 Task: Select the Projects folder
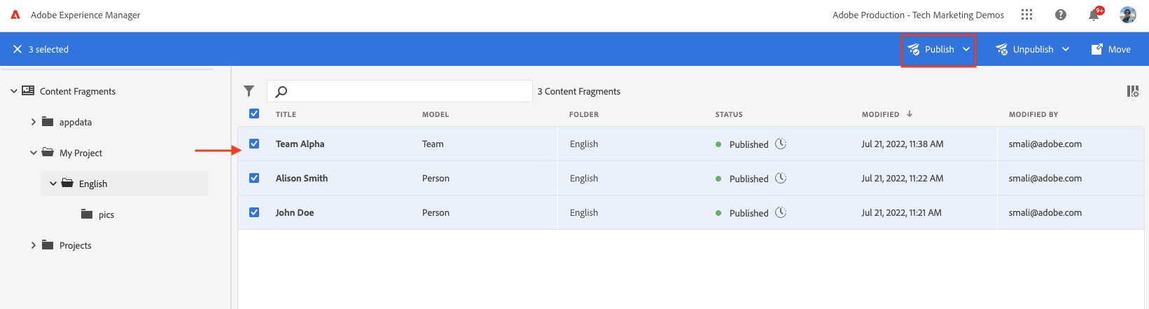[x=76, y=245]
